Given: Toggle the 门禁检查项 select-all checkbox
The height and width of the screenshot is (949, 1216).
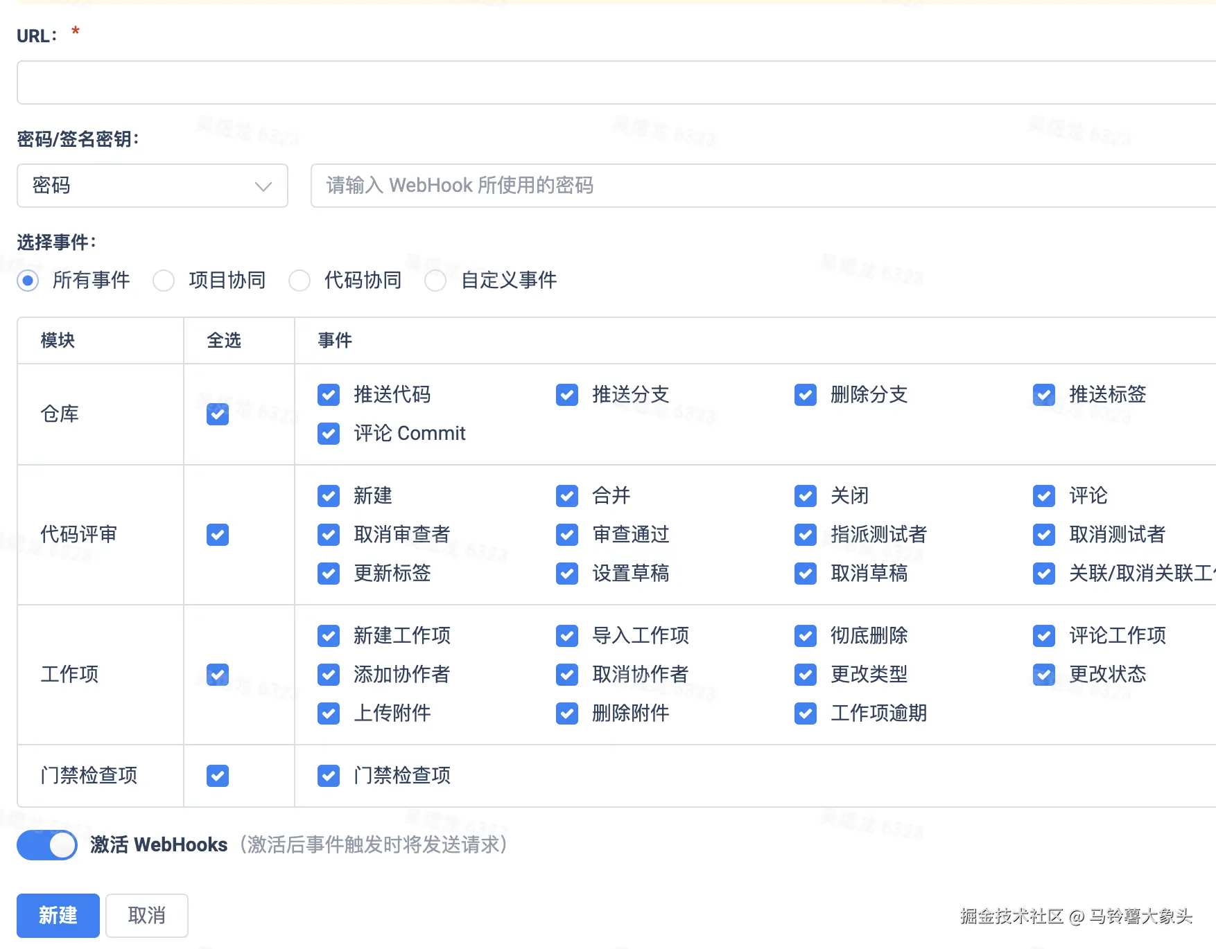Looking at the screenshot, I should 218,776.
